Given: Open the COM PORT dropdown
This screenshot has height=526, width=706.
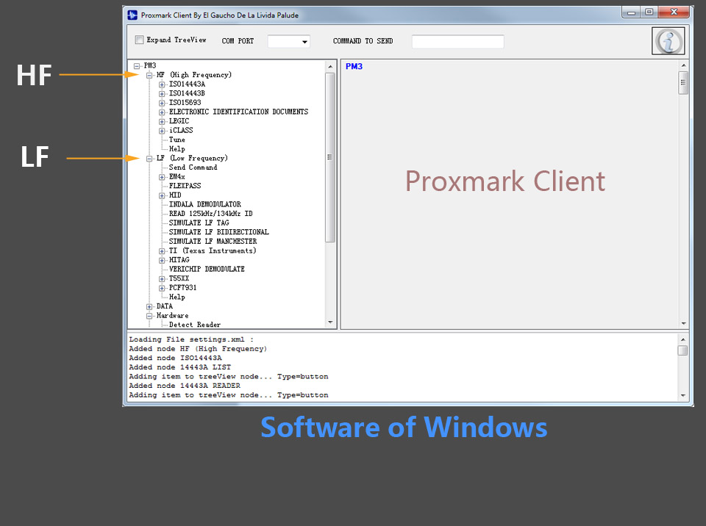Looking at the screenshot, I should coord(289,42).
